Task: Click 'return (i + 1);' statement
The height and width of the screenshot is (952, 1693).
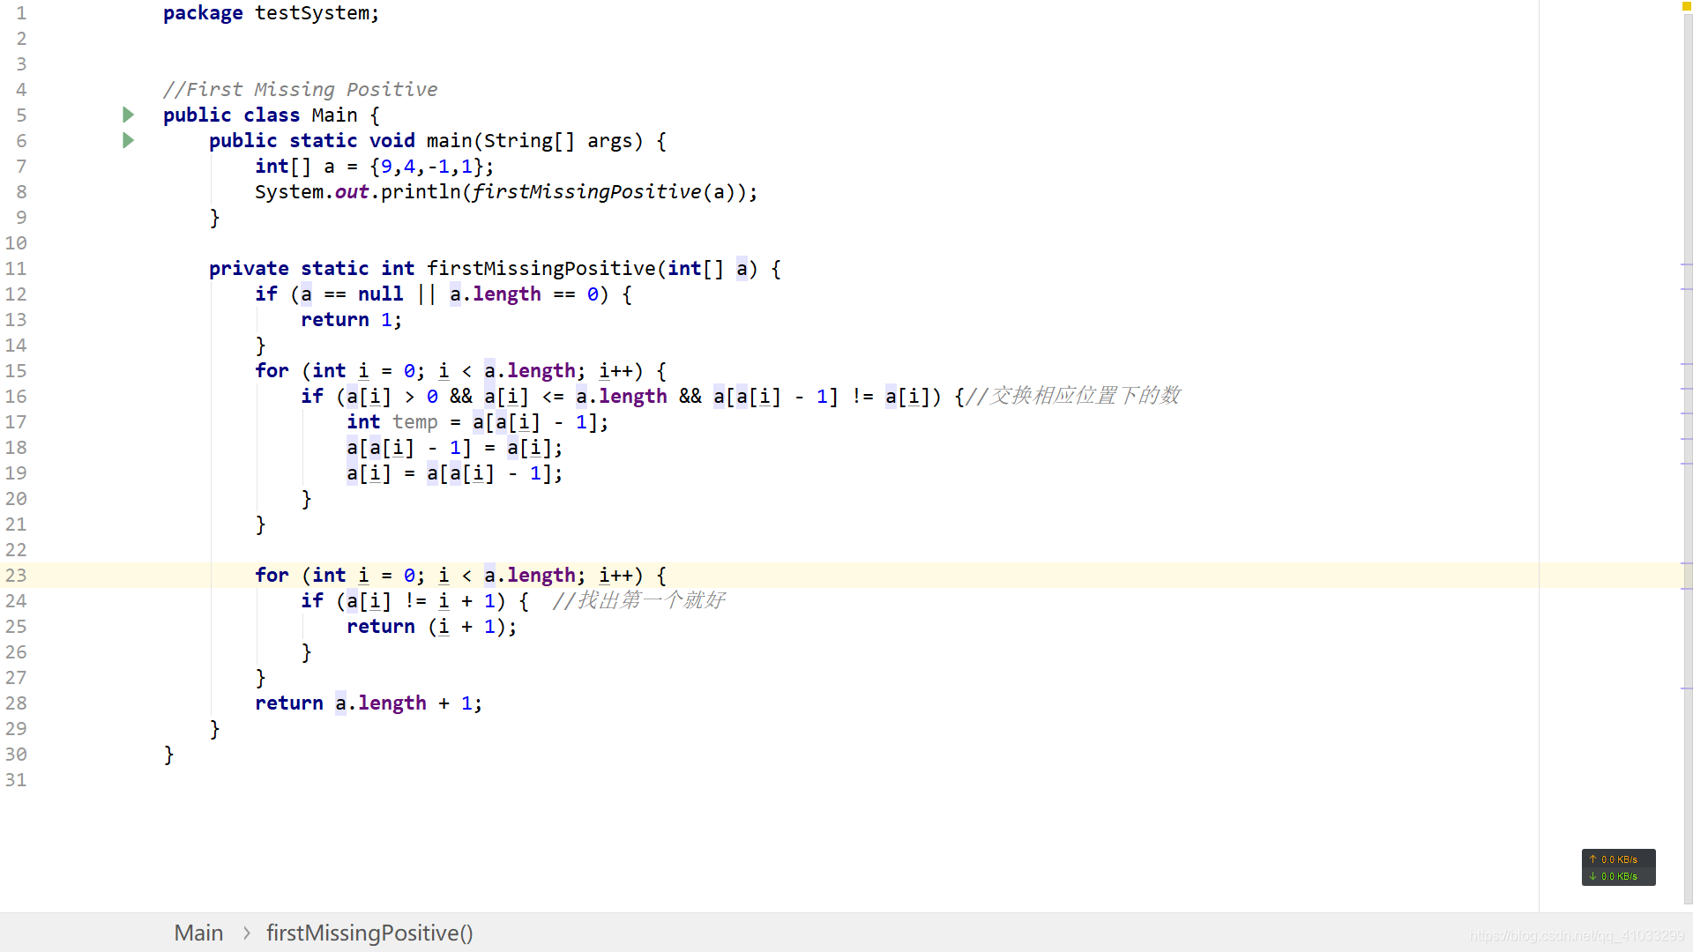Action: (431, 627)
